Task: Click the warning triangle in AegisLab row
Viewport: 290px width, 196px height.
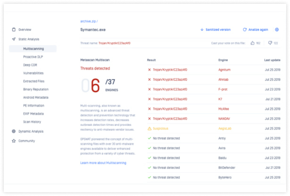Action: click(149, 128)
